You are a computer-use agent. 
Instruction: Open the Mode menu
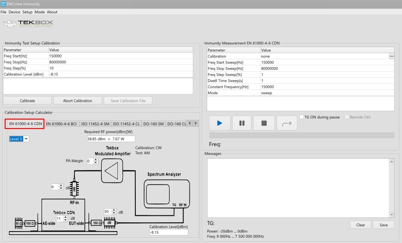[x=39, y=12]
